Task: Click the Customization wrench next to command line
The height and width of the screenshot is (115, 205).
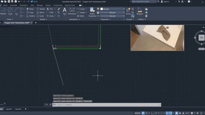Action: point(51,104)
